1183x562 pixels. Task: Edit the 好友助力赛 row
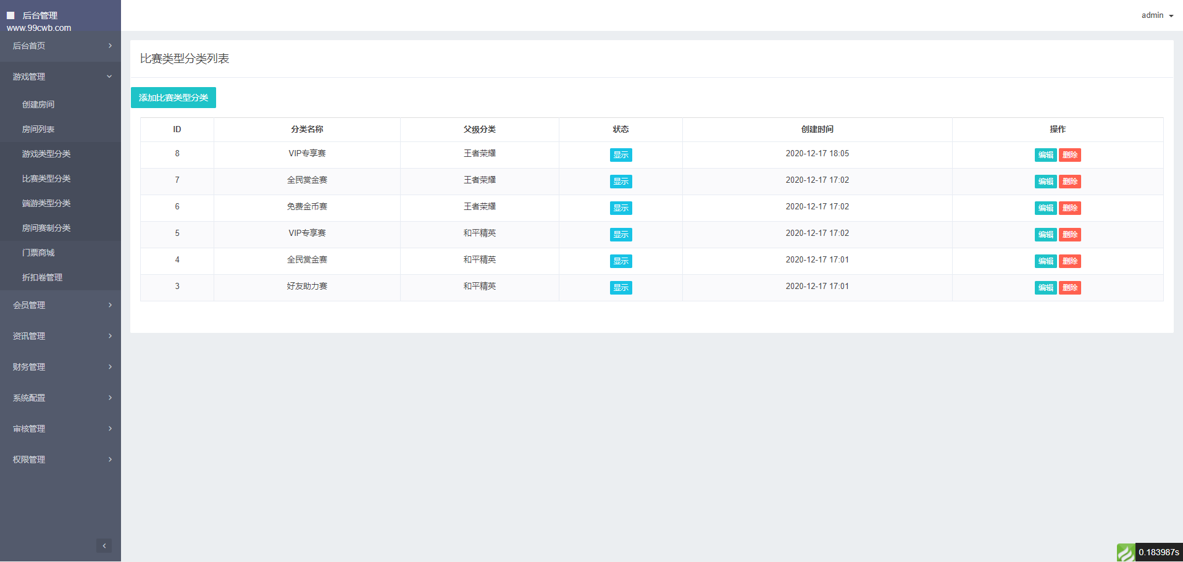point(1045,288)
